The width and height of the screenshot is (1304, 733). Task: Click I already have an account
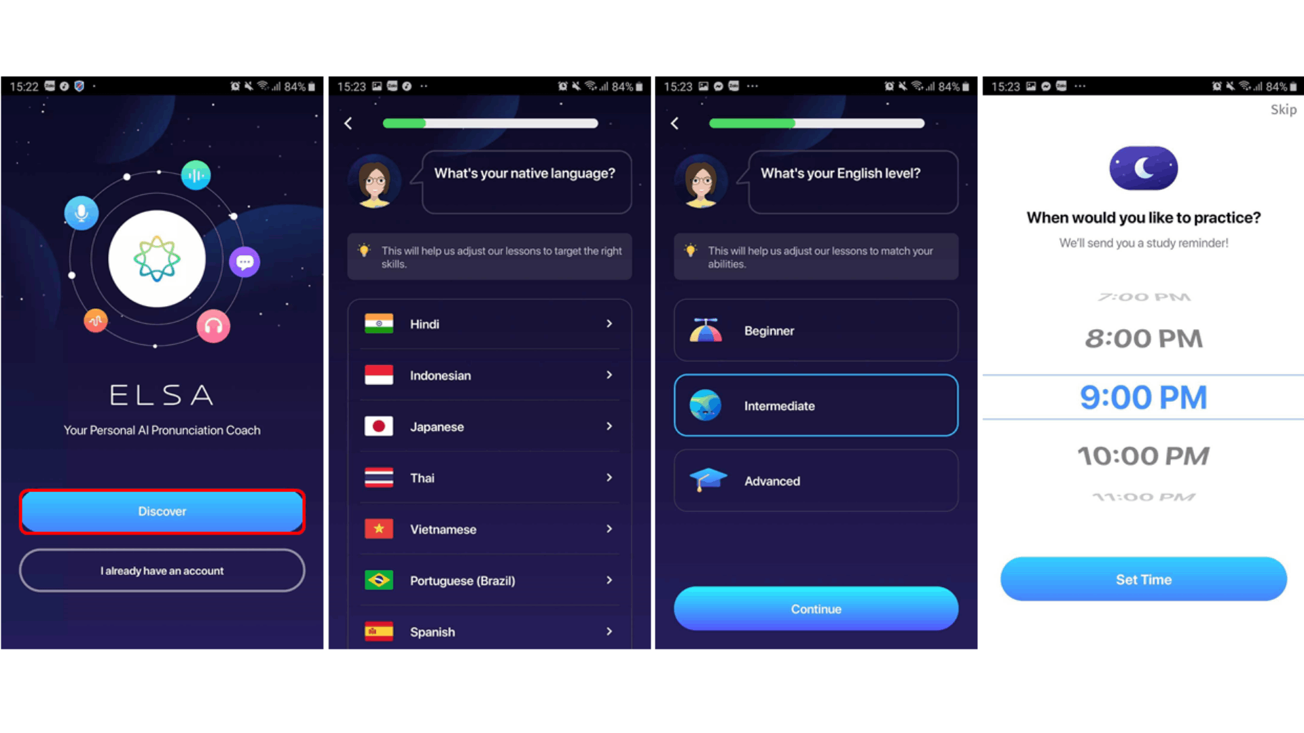(161, 571)
